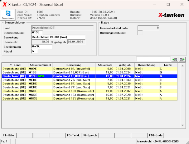Click the gültig ab date field 01.04.2024
The height and width of the screenshot is (144, 189).
(76, 42)
